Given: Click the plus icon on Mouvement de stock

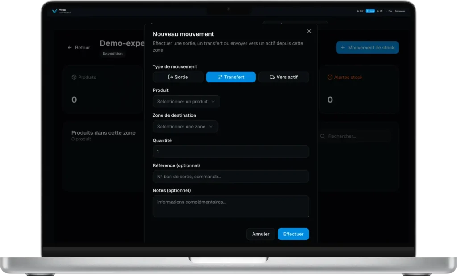Looking at the screenshot, I should pyautogui.click(x=342, y=48).
